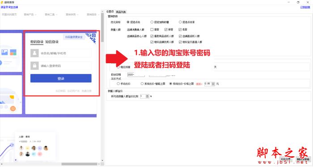Click the blue 登录 button
Screen dimensions: 313x167
tap(61, 78)
